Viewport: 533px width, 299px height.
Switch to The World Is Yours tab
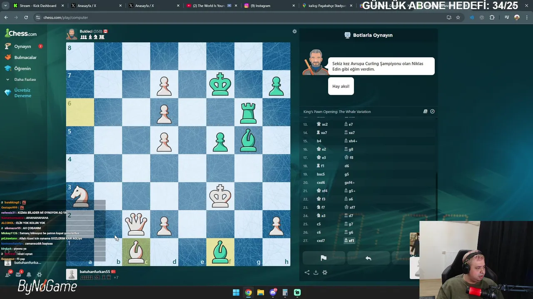[208, 6]
